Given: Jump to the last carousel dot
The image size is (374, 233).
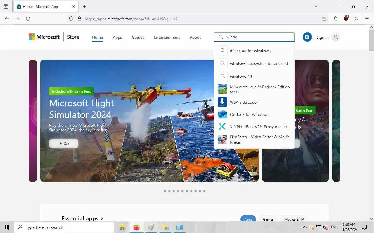Looking at the screenshot, I should click(x=204, y=191).
